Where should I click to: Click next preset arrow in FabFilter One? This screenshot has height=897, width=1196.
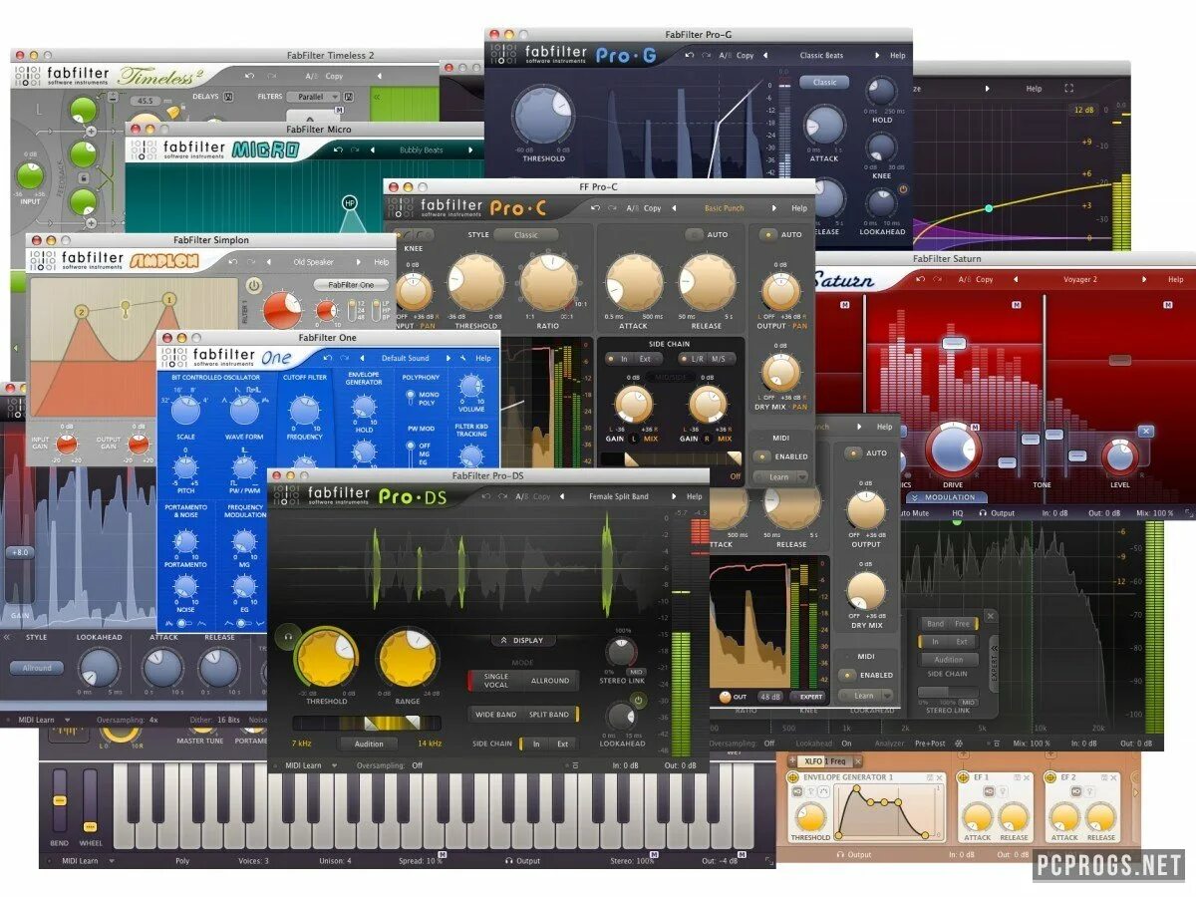click(448, 358)
